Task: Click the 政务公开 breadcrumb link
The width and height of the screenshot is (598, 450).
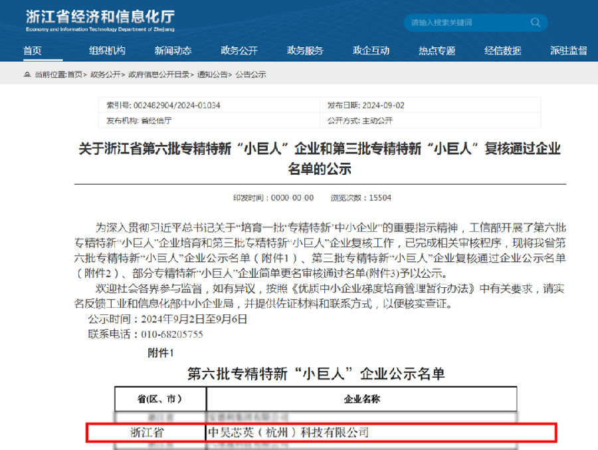Action: click(106, 75)
